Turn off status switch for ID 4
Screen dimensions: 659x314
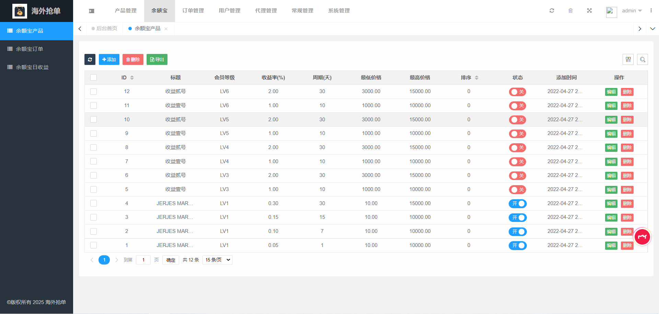pyautogui.click(x=517, y=203)
